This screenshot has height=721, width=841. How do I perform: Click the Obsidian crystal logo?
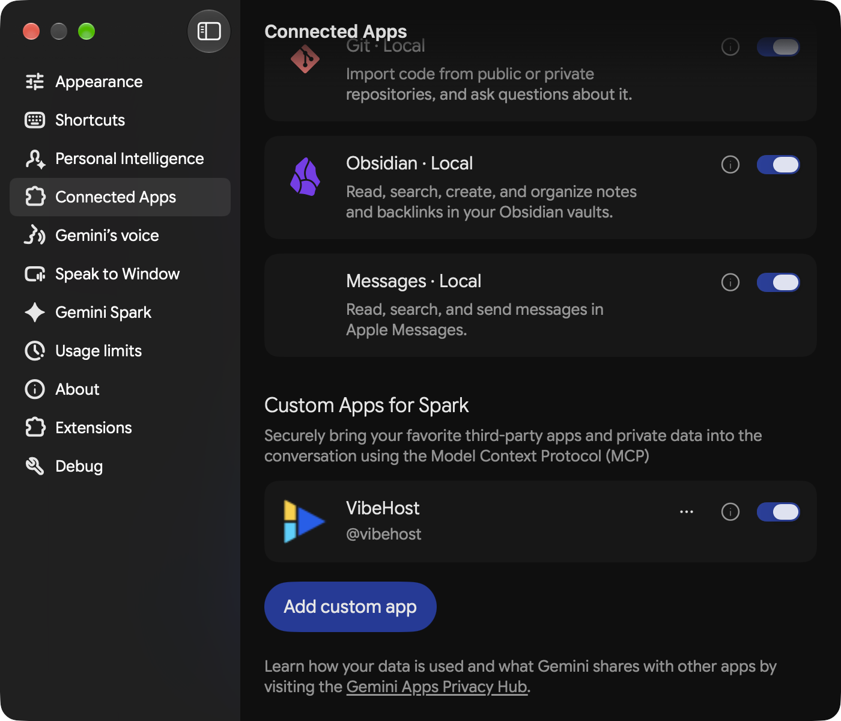tap(305, 177)
